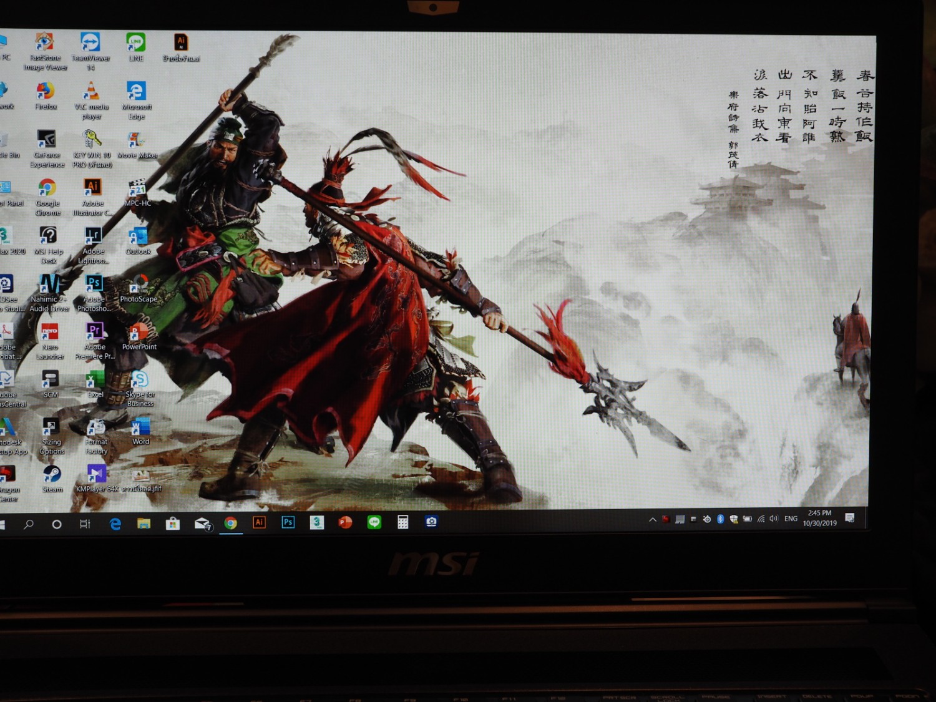Screen dimensions: 936x702
Task: Open Nahimic 2+ Audio Driver shortcut
Action: pos(50,293)
